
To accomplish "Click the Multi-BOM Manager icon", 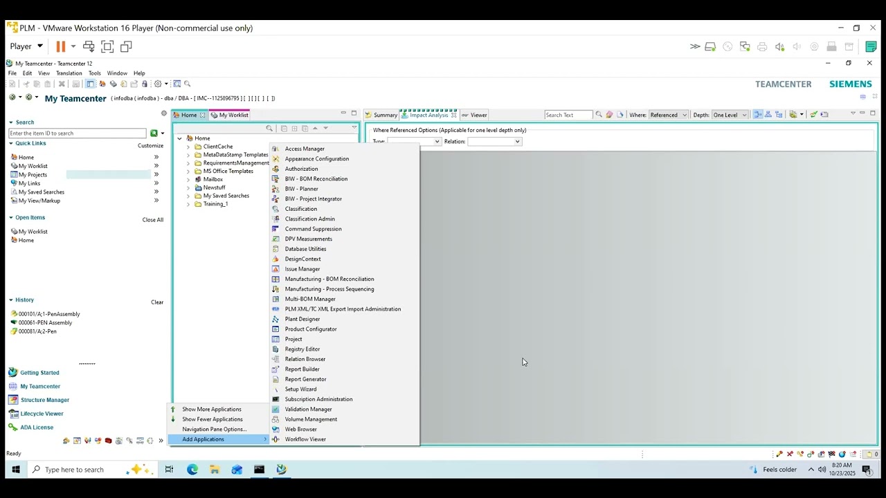I will click(x=275, y=299).
